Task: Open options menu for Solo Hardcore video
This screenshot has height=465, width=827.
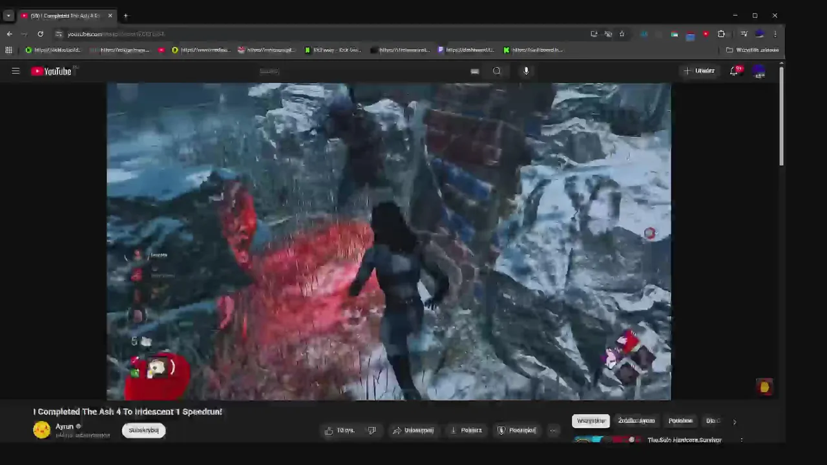Action: [x=741, y=440]
